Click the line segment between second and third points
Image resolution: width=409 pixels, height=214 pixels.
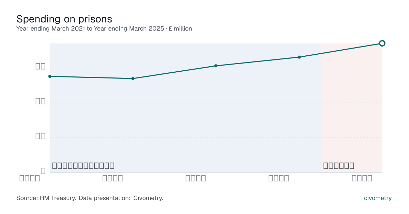coord(174,72)
